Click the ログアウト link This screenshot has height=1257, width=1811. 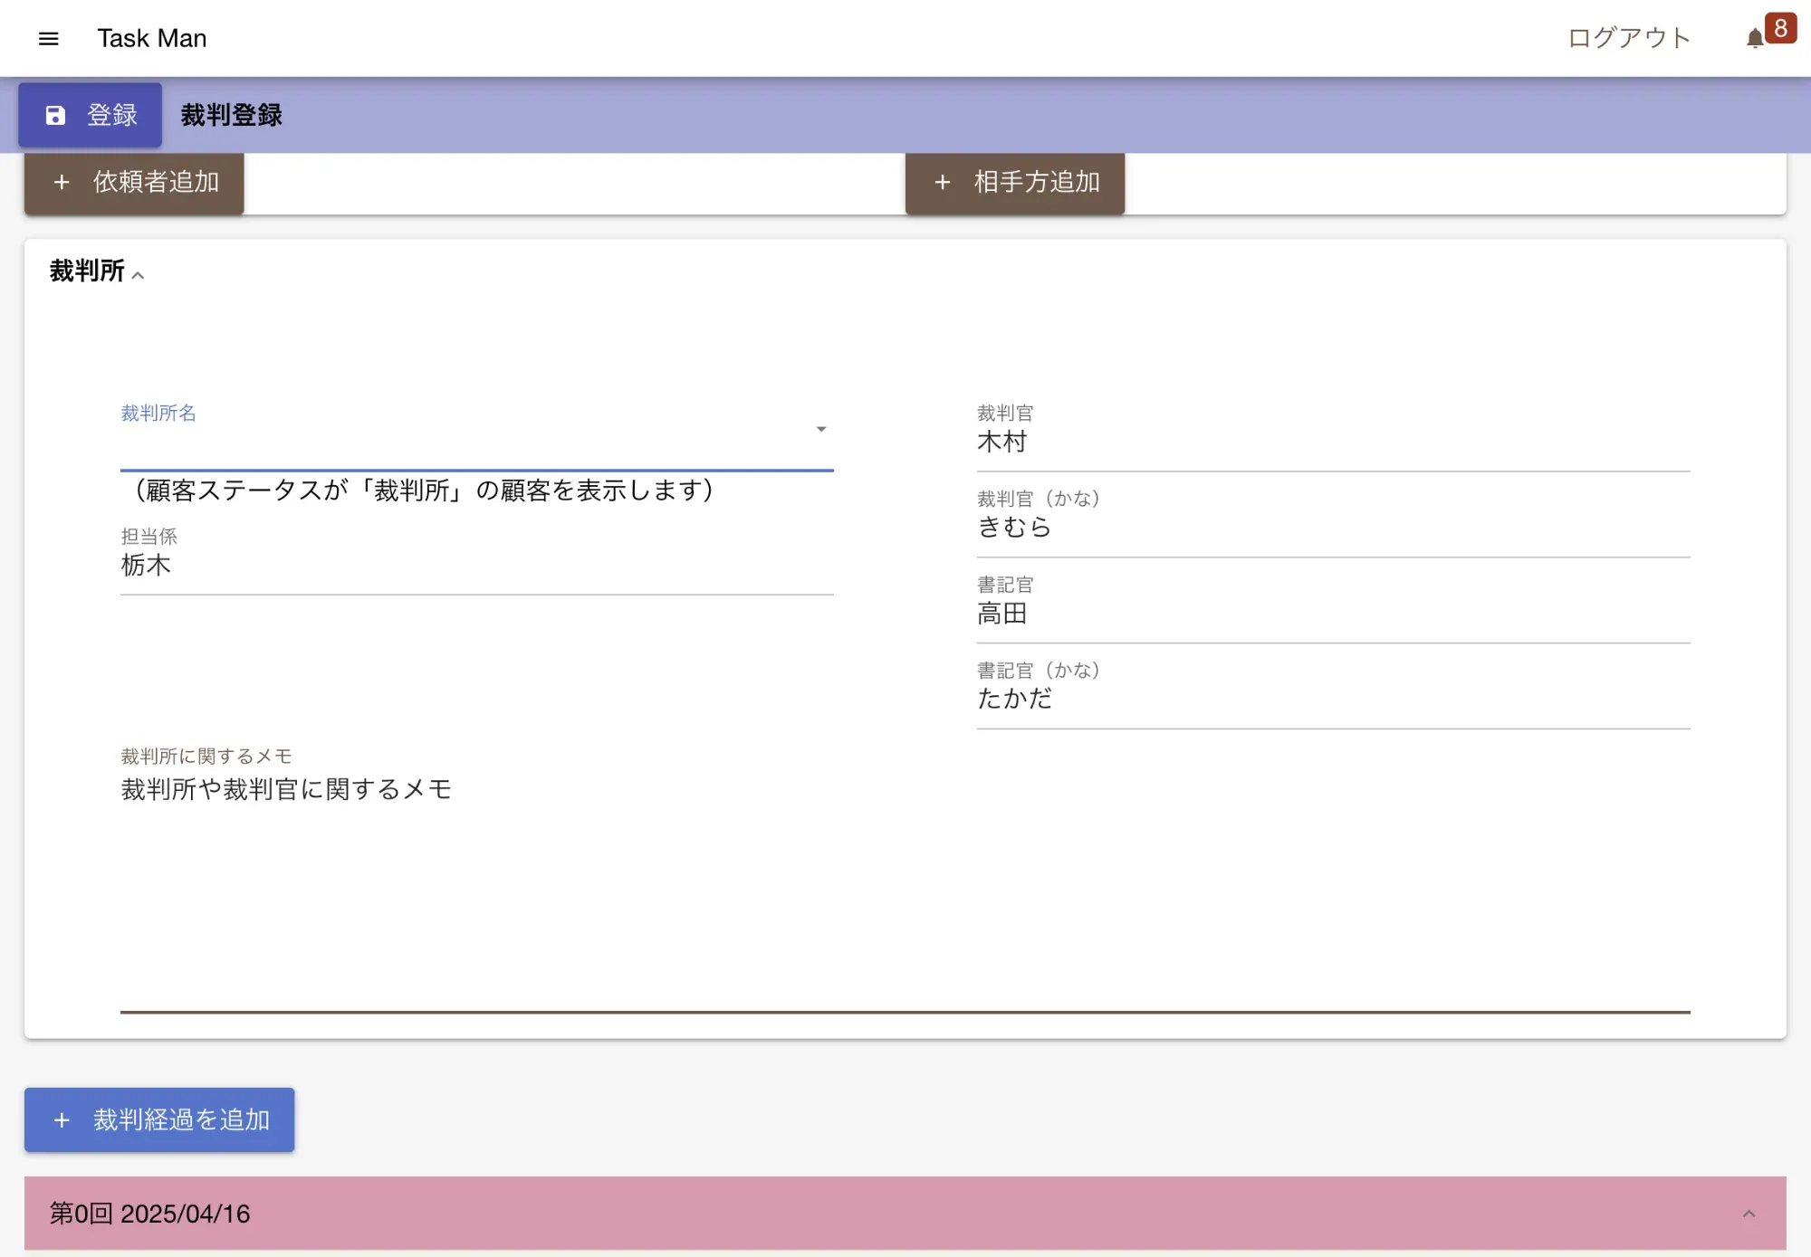[1629, 38]
